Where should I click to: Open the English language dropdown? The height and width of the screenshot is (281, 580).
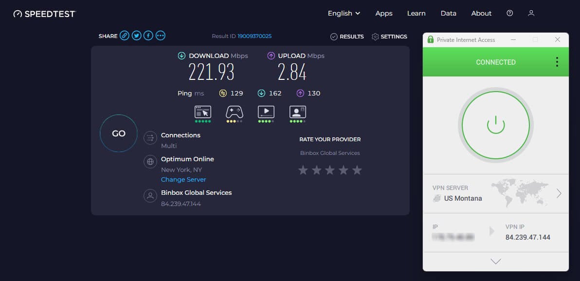tap(344, 13)
